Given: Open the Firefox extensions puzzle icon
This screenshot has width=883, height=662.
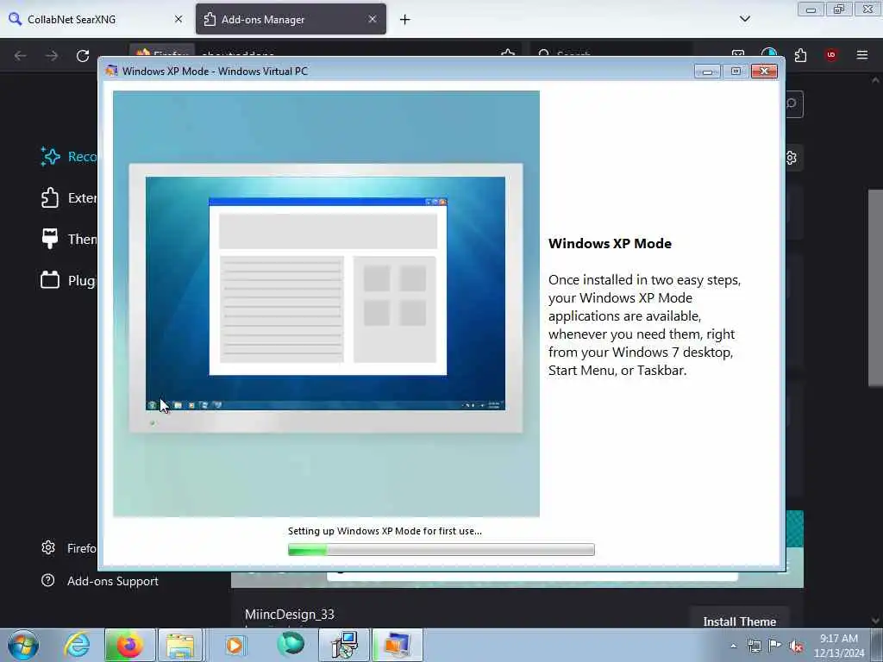Looking at the screenshot, I should click(800, 55).
